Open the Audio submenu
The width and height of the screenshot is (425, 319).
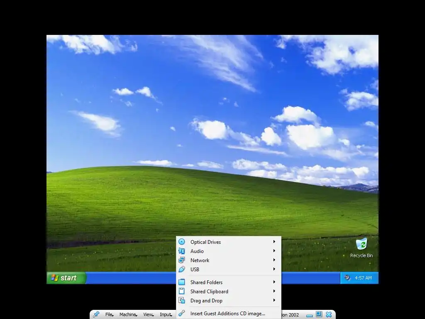(x=229, y=251)
